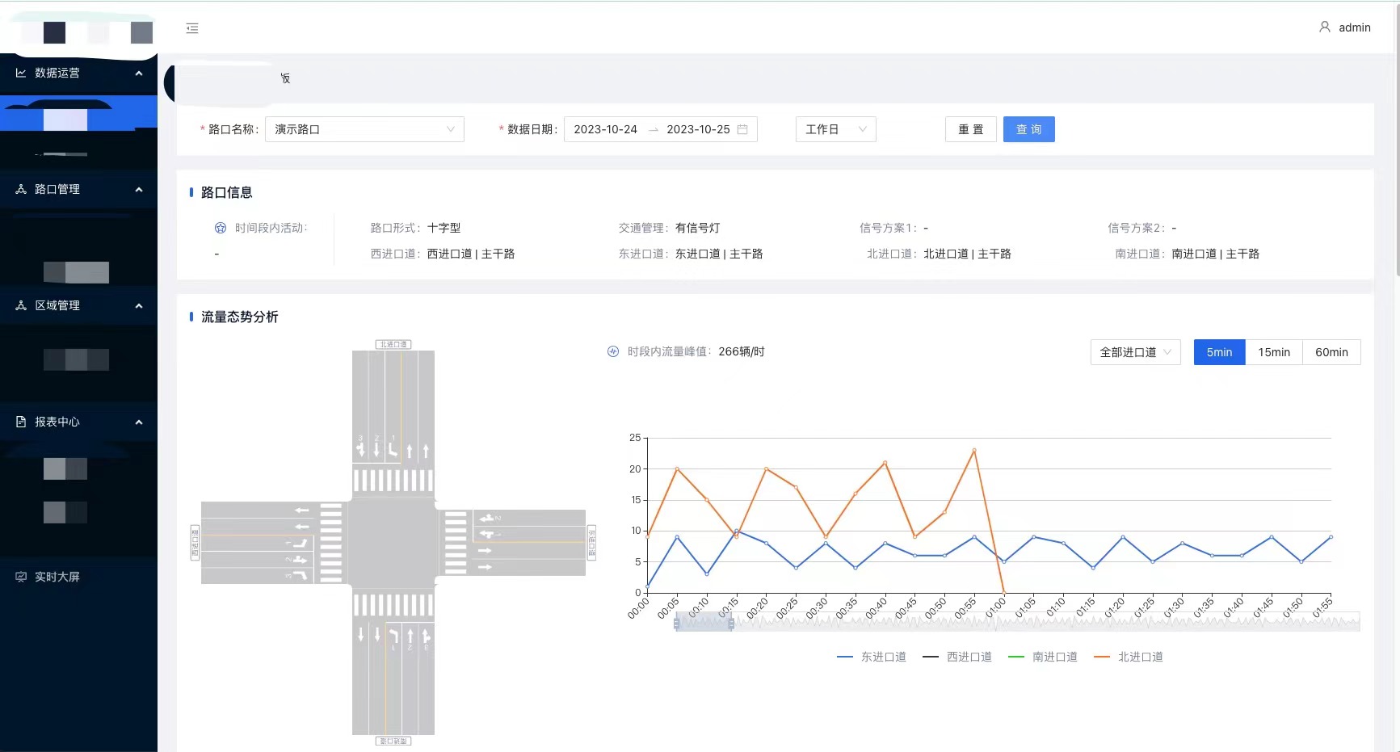1400x752 pixels.
Task: Select the 15min interval option
Action: tap(1274, 352)
